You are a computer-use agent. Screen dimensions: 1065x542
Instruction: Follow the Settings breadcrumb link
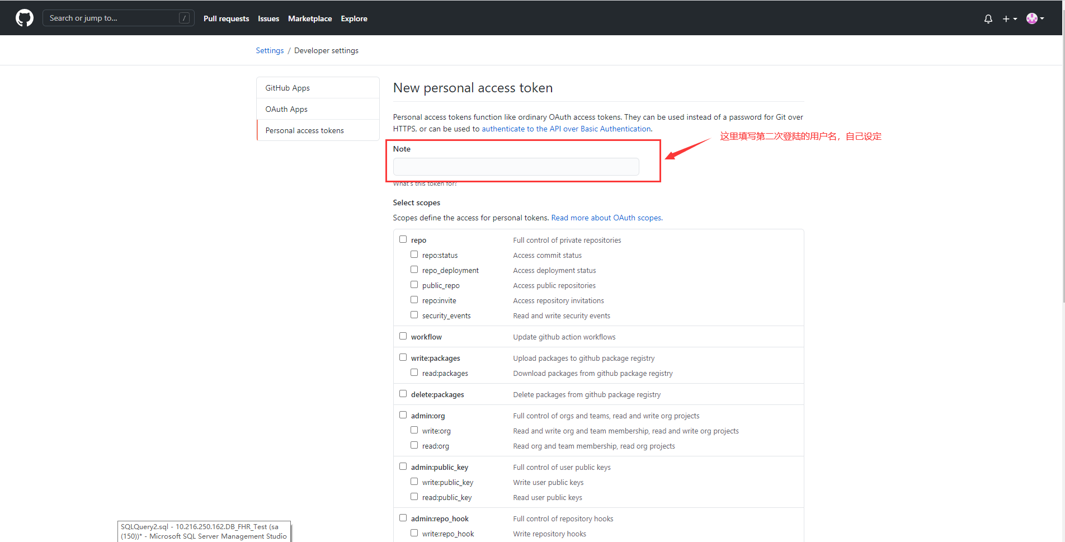pyautogui.click(x=270, y=50)
